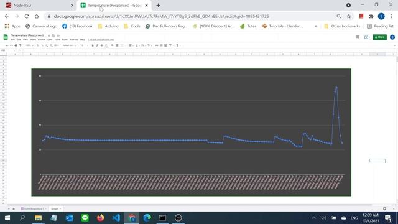Switch to the Node-RED browser tab

tap(39, 6)
